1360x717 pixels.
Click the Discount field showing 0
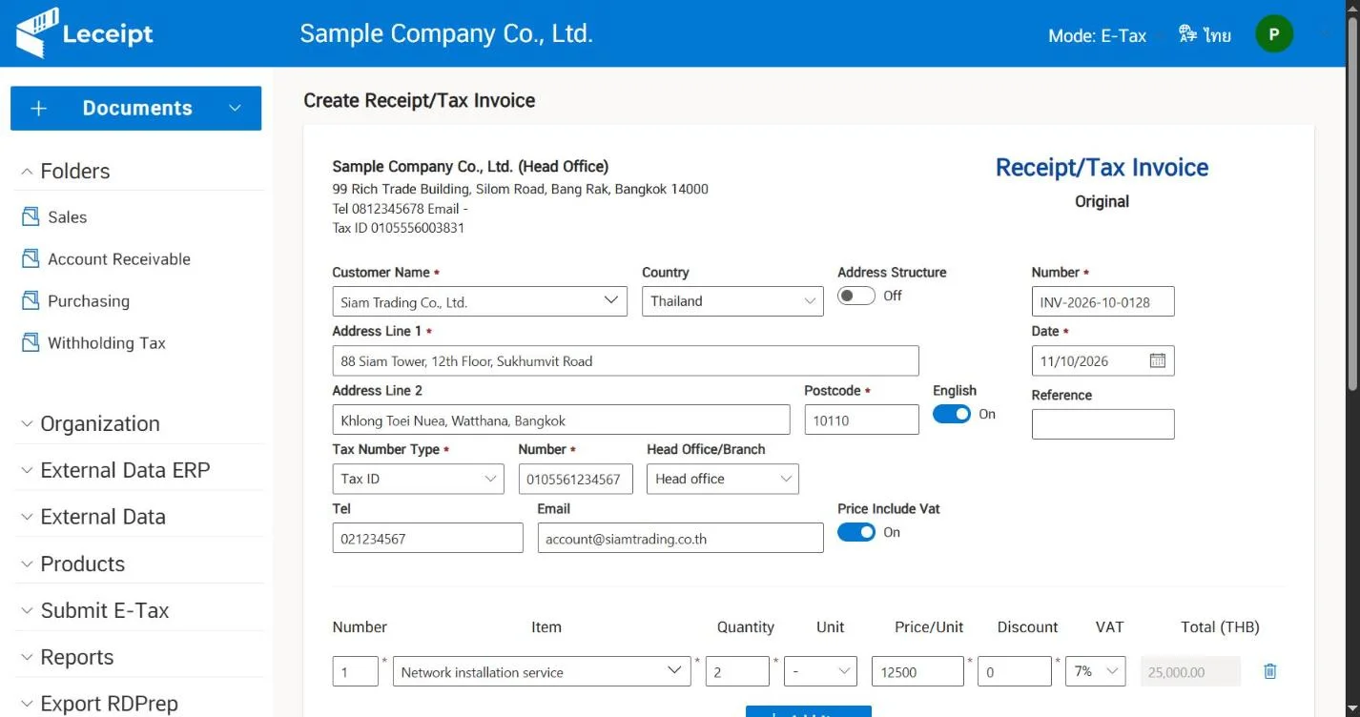coord(1015,671)
